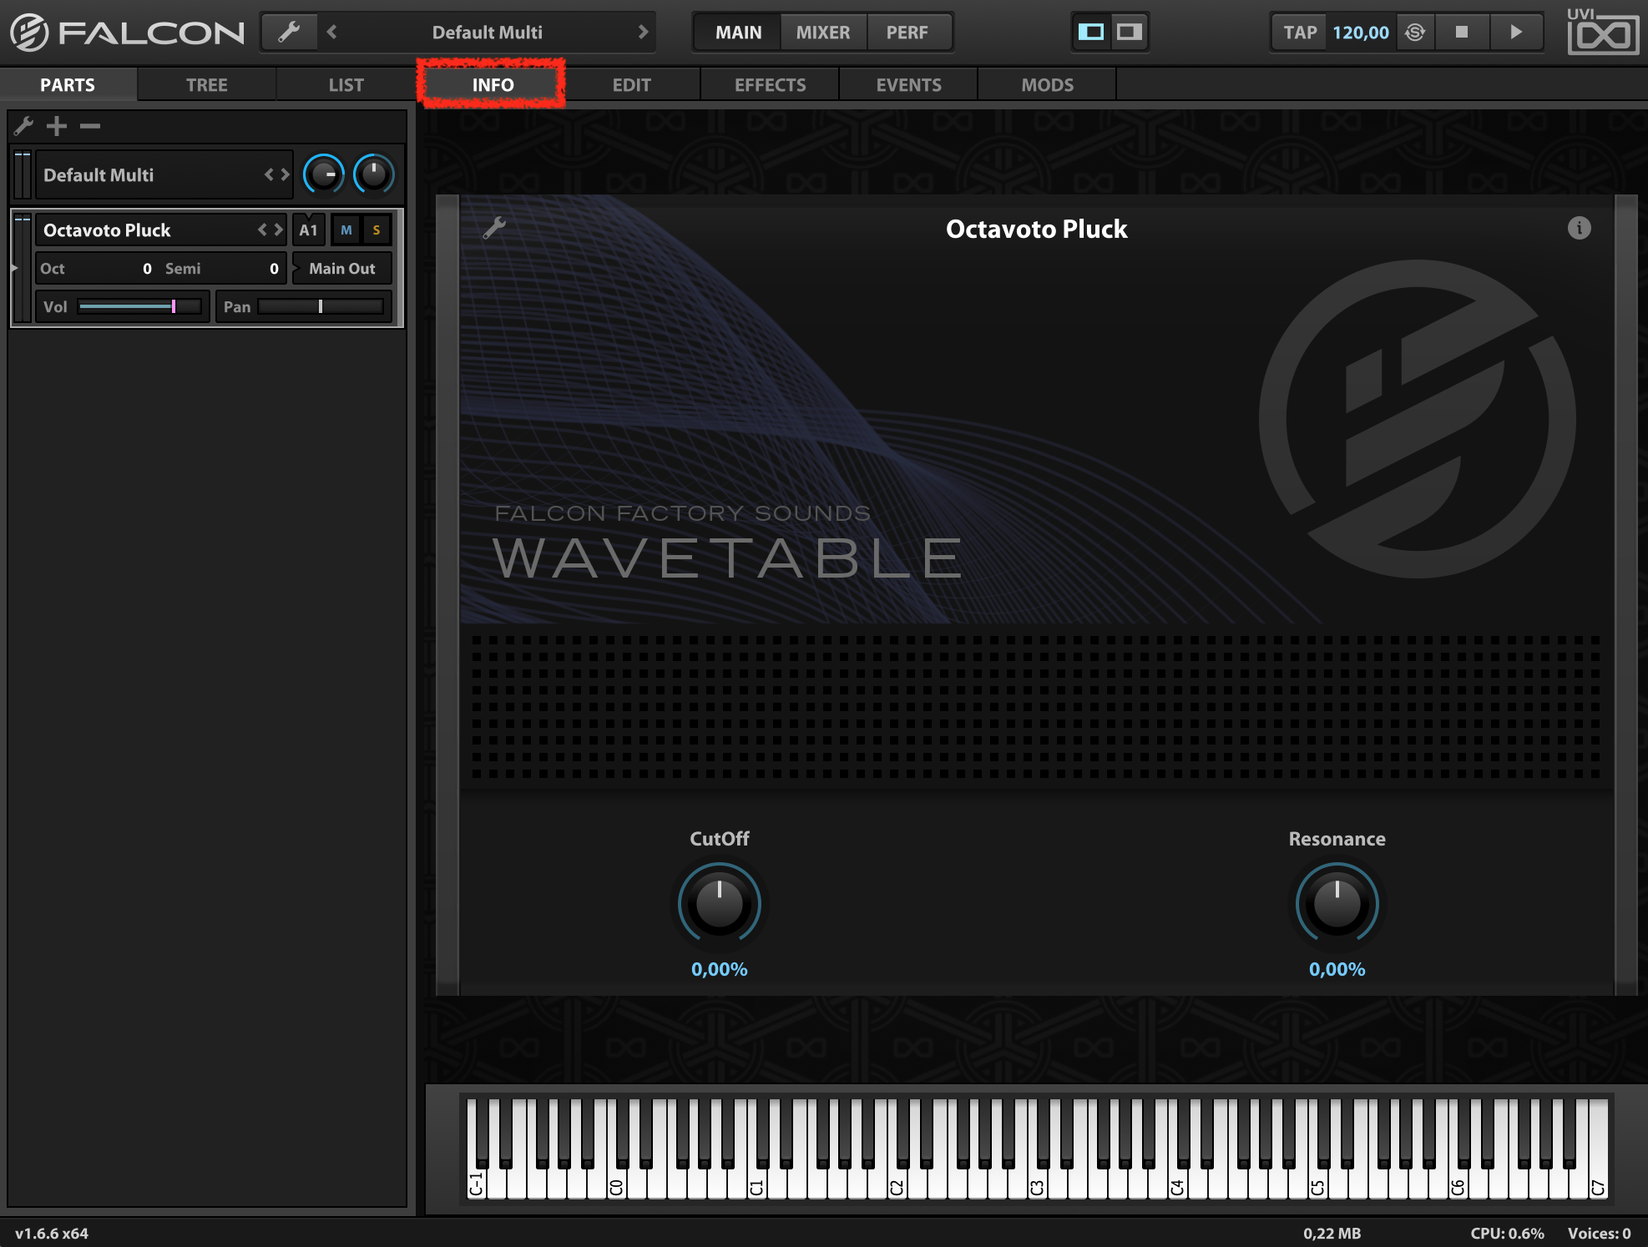Click the CPU: 0.6% readout
This screenshot has width=1648, height=1247.
[1507, 1233]
